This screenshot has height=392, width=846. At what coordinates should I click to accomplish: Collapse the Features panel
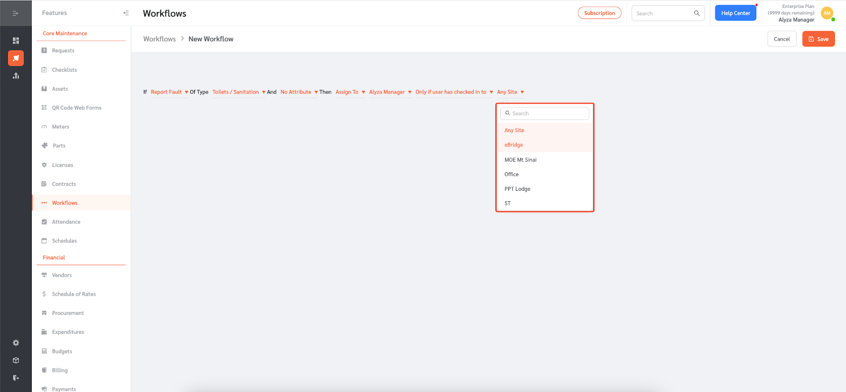click(126, 13)
